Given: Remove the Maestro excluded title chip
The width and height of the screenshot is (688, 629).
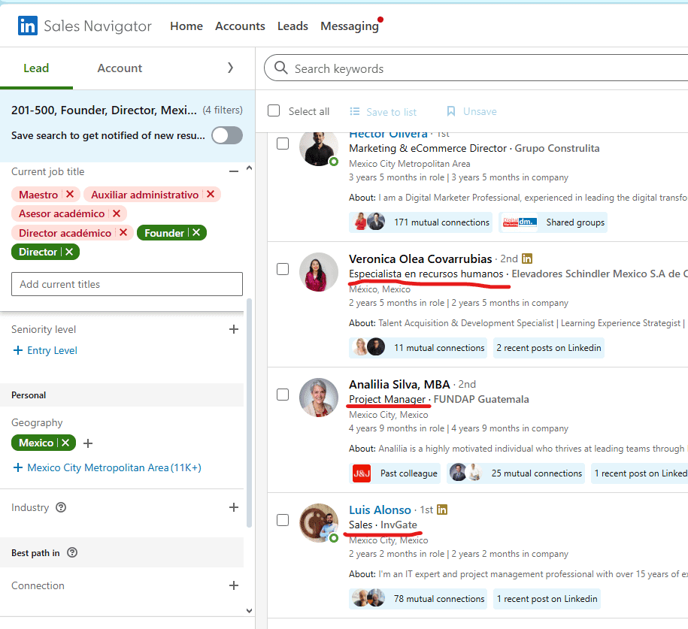Looking at the screenshot, I should click(70, 195).
